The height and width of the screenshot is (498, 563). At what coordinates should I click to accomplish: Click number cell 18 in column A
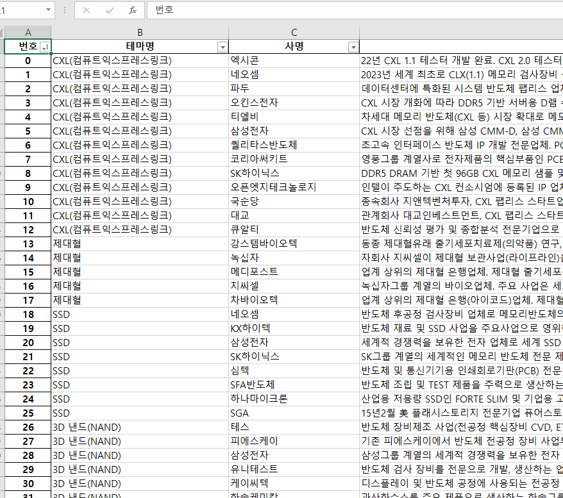(x=28, y=314)
